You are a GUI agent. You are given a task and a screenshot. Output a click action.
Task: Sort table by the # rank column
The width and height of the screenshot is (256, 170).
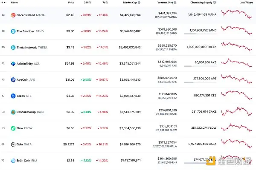3,3
